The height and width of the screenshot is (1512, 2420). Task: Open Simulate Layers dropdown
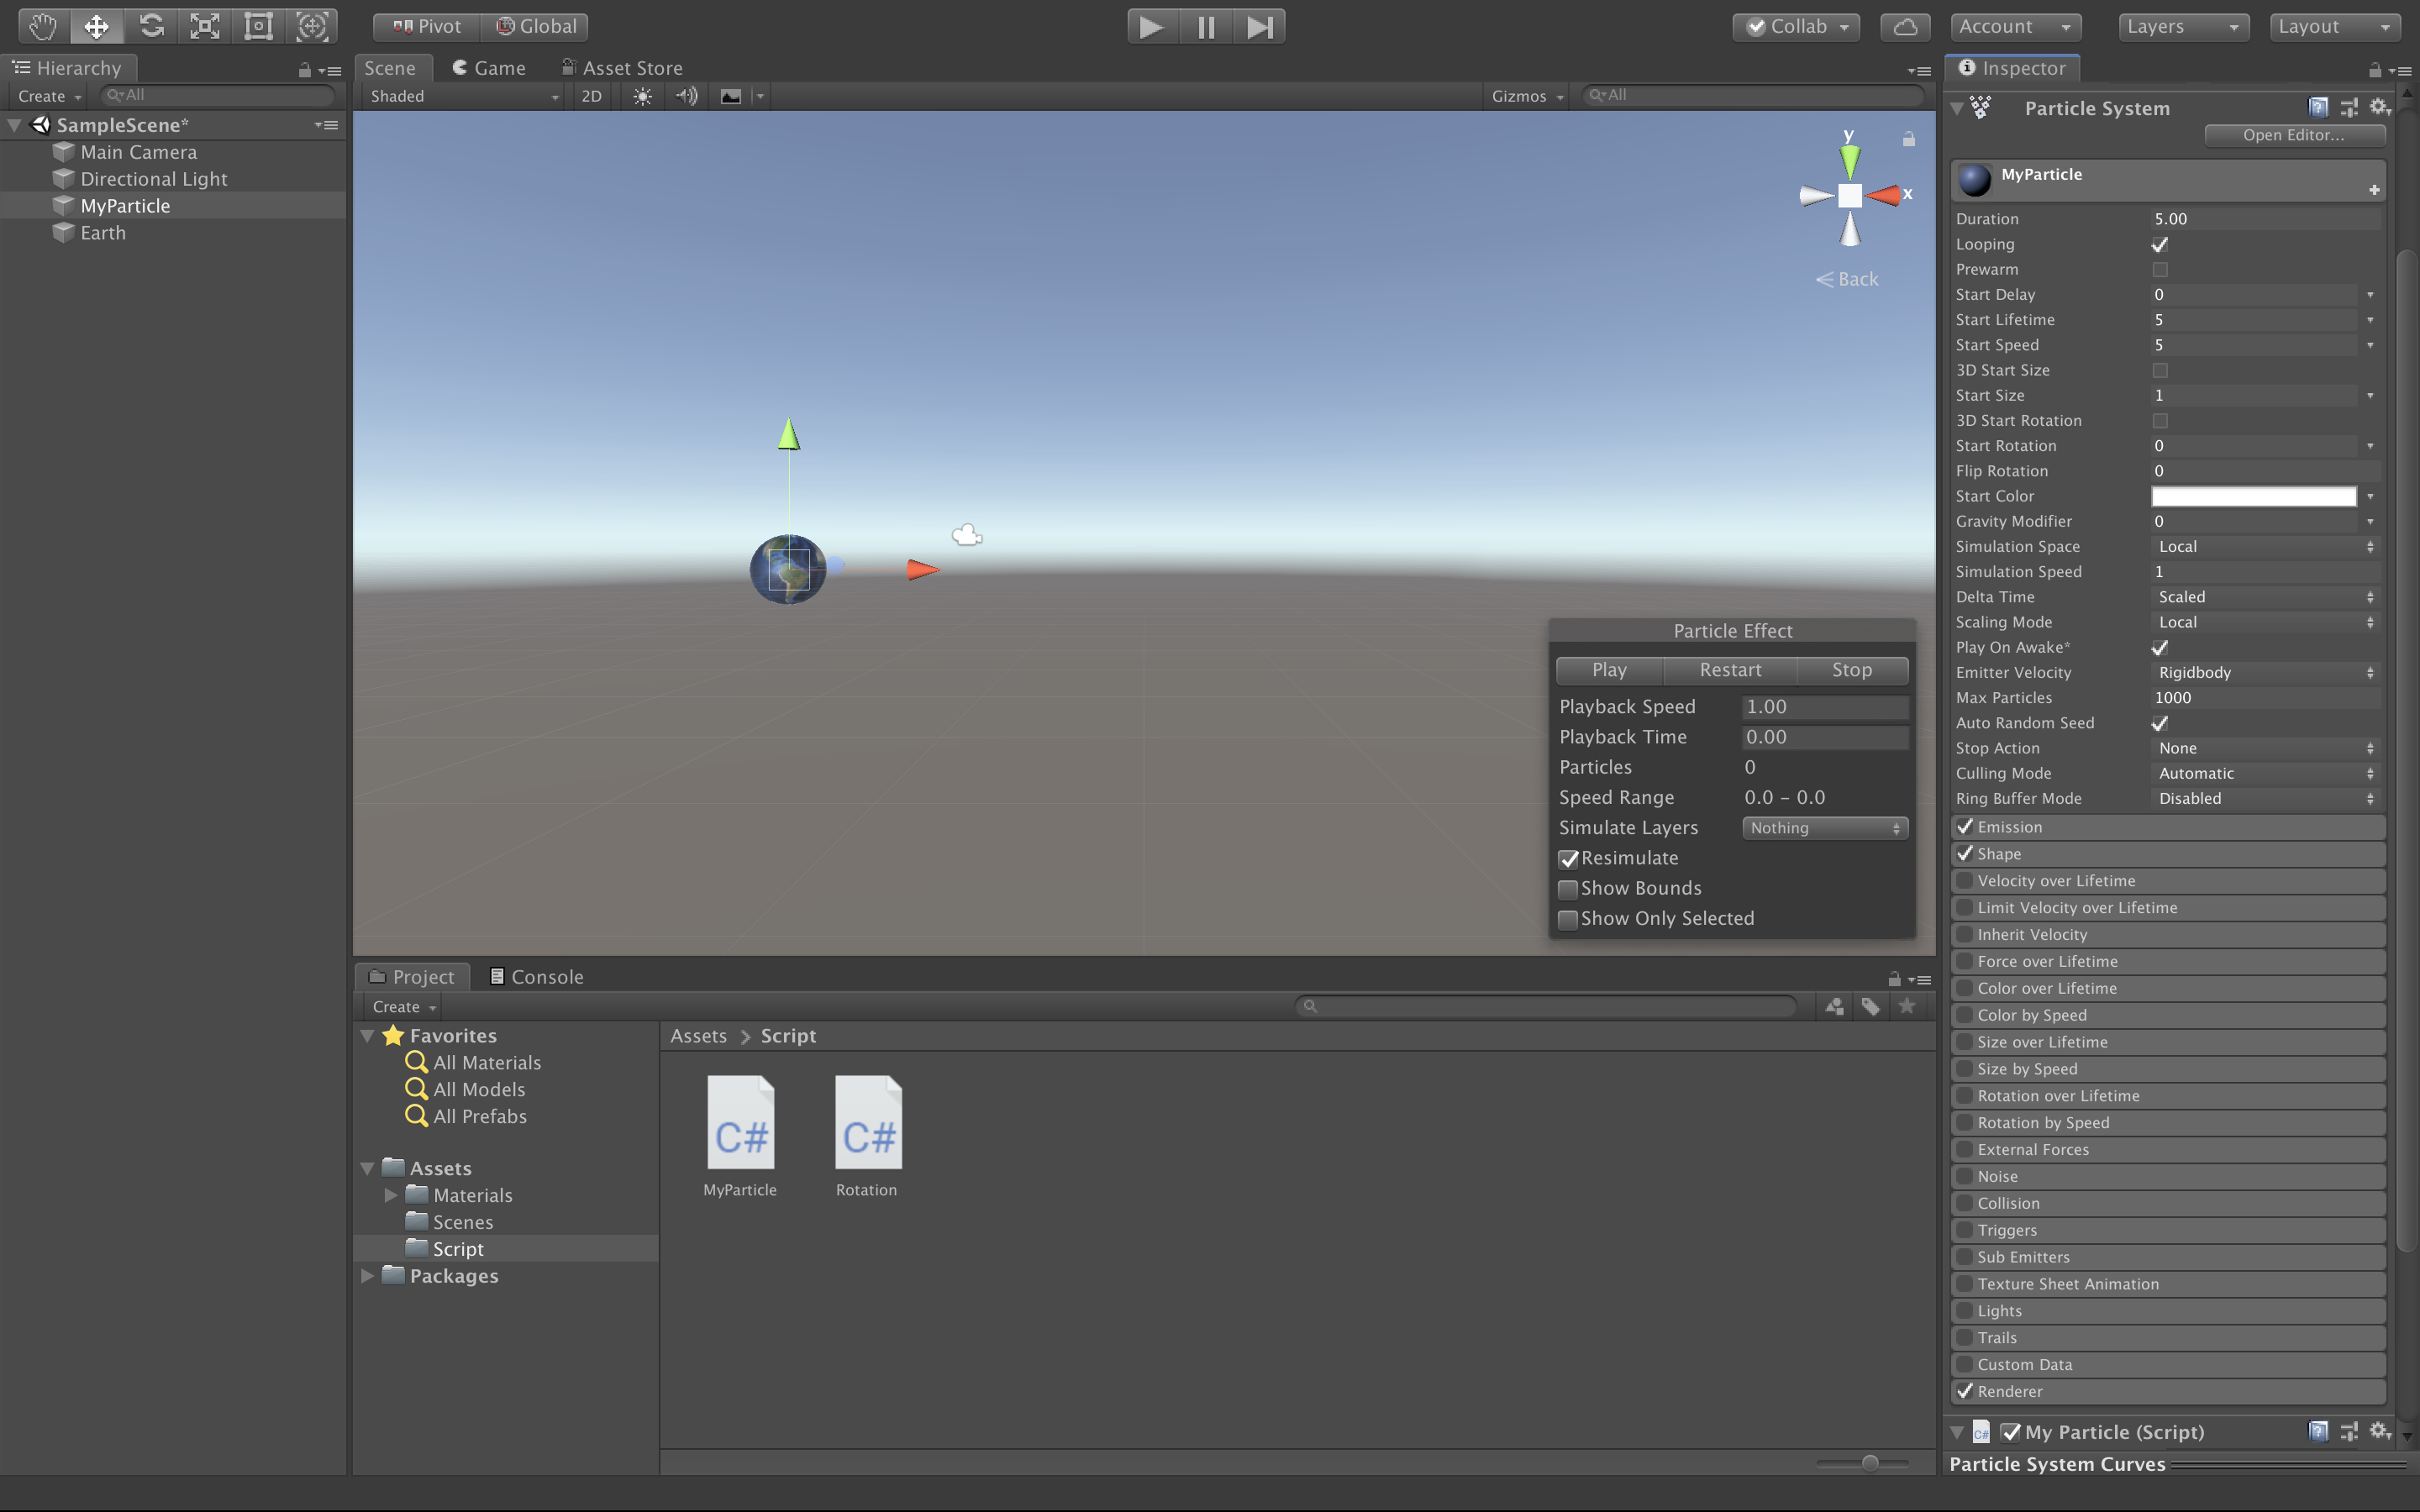coord(1825,828)
